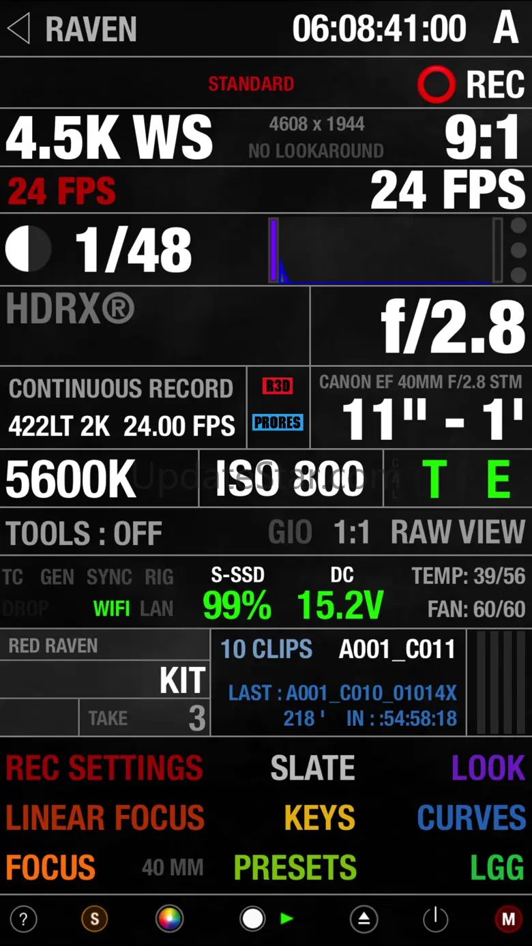Change the 9:1 compression ratio
Viewport: 532px width, 946px height.
[x=483, y=138]
